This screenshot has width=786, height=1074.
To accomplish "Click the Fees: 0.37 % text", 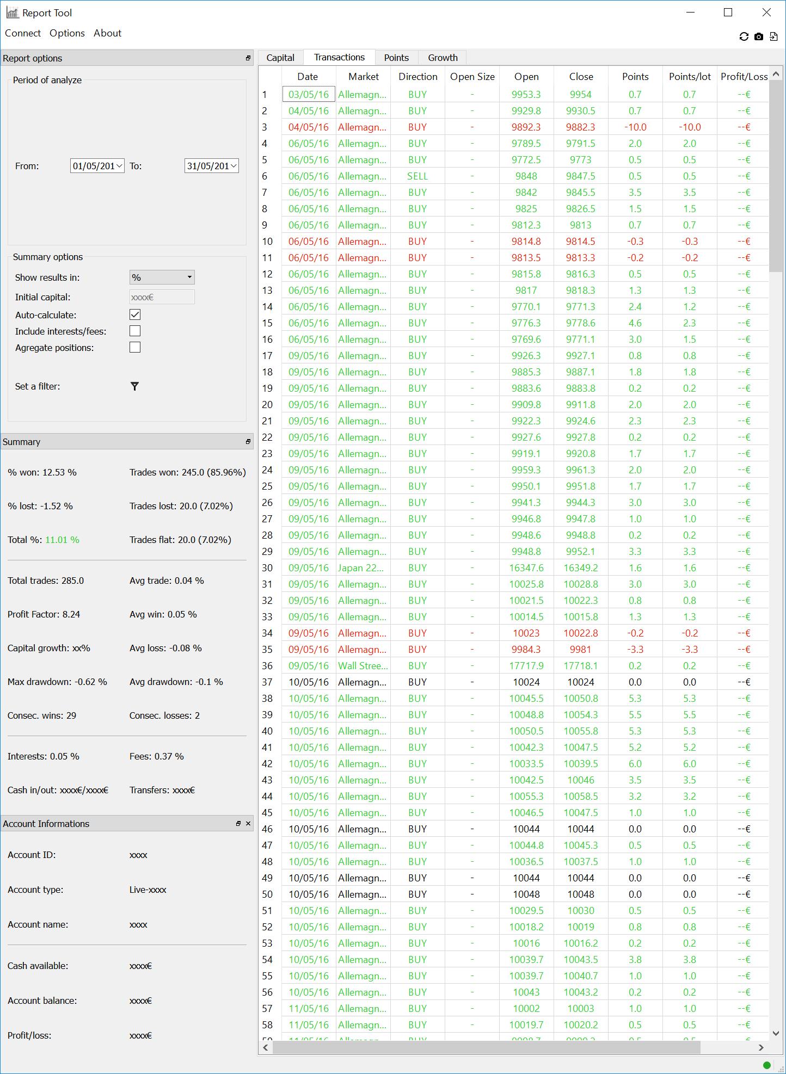I will click(x=157, y=756).
